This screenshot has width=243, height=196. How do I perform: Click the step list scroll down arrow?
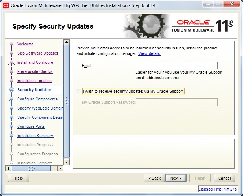(67, 162)
